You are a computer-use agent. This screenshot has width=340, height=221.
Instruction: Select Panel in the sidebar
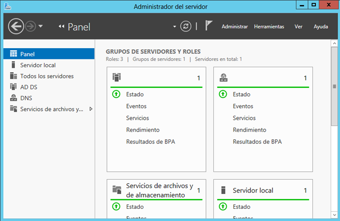(x=49, y=54)
